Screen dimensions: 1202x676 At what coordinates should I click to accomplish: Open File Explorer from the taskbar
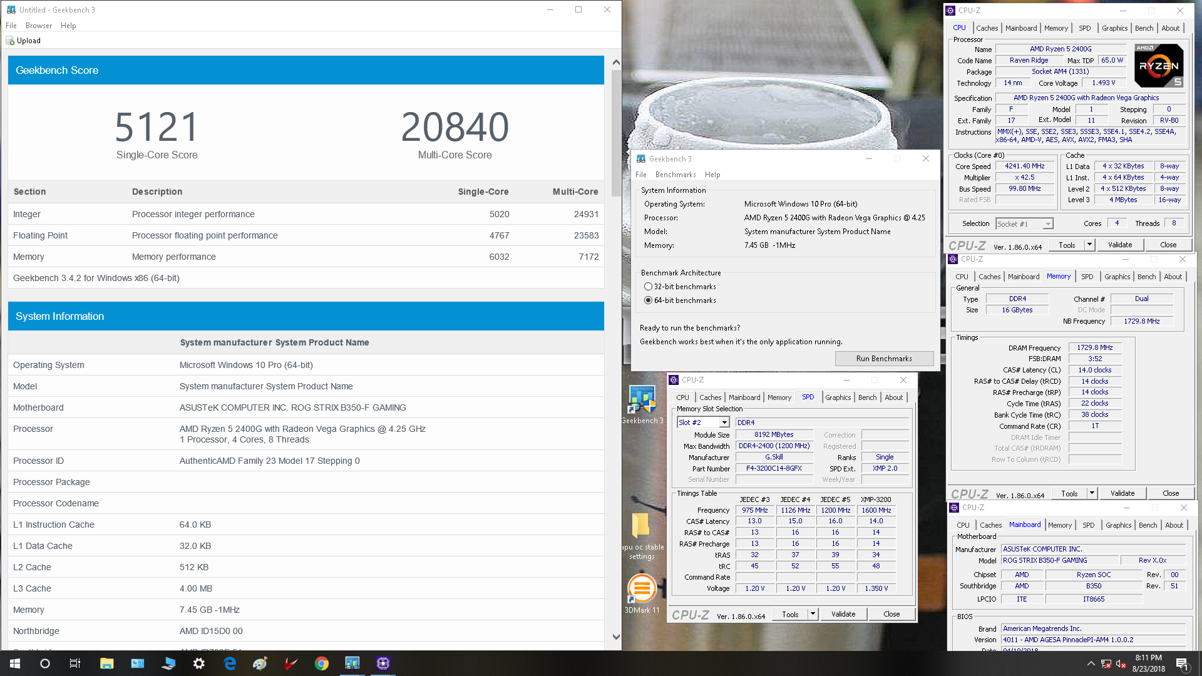pyautogui.click(x=106, y=663)
